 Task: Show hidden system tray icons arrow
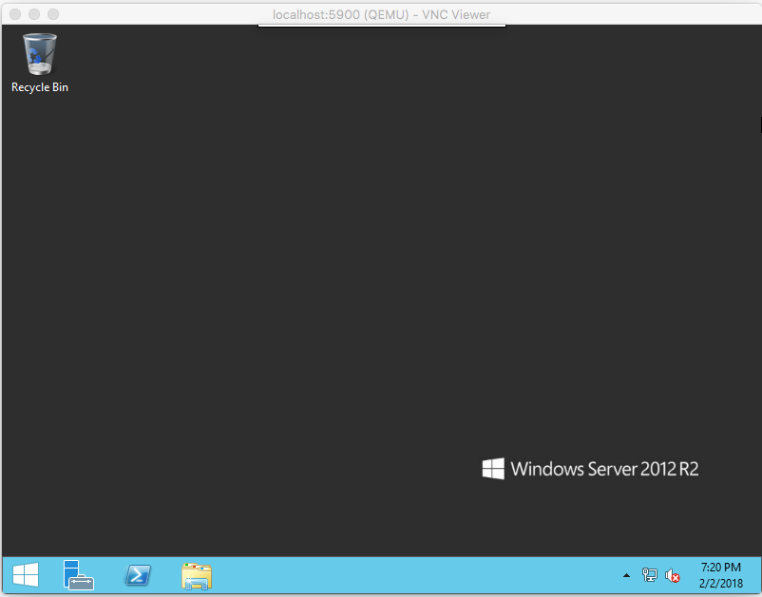tap(626, 575)
